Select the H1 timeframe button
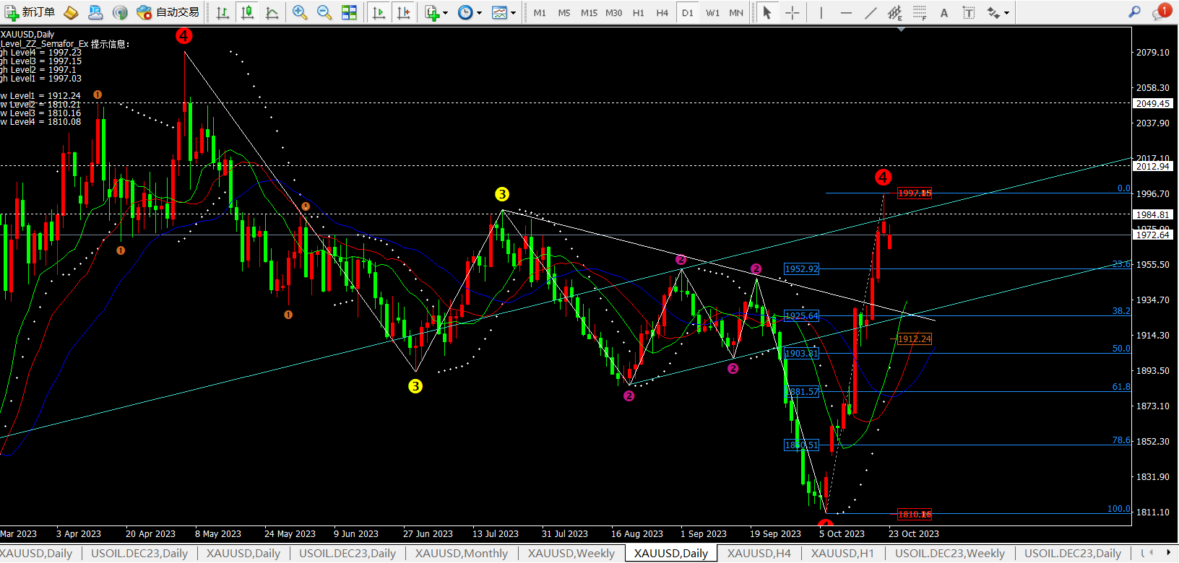This screenshot has width=1179, height=563. coord(638,13)
